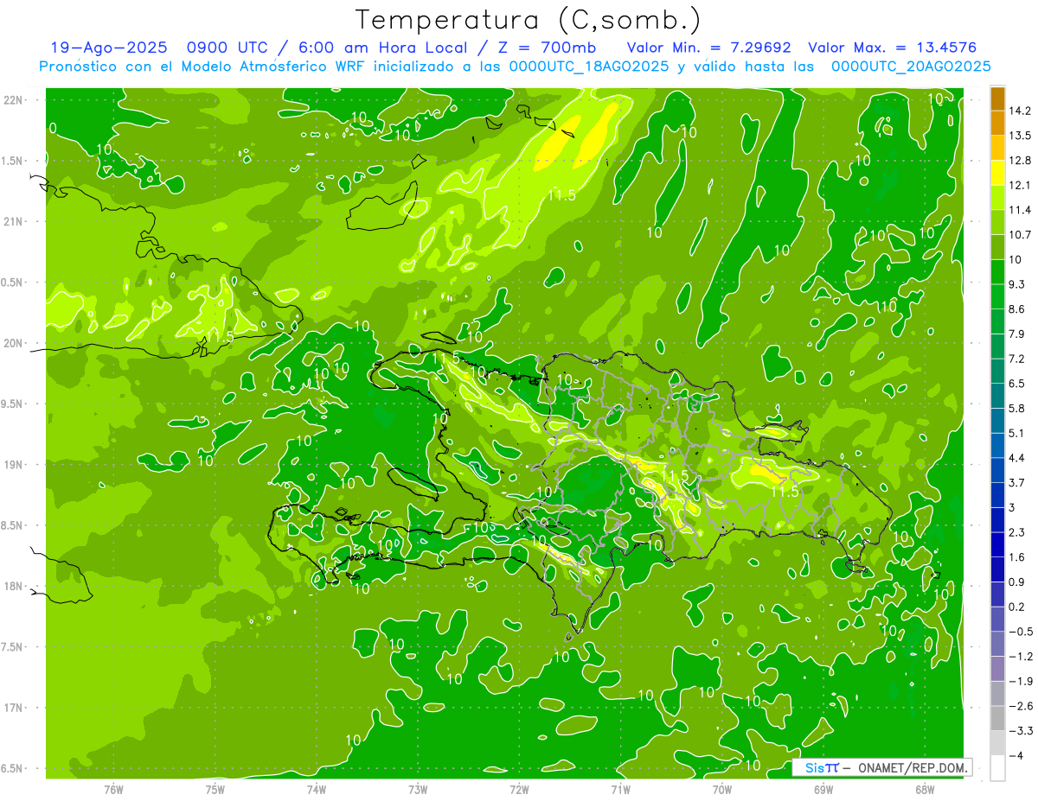Click the colorbar value "12.8"
1038x801 pixels.
pyautogui.click(x=1021, y=160)
